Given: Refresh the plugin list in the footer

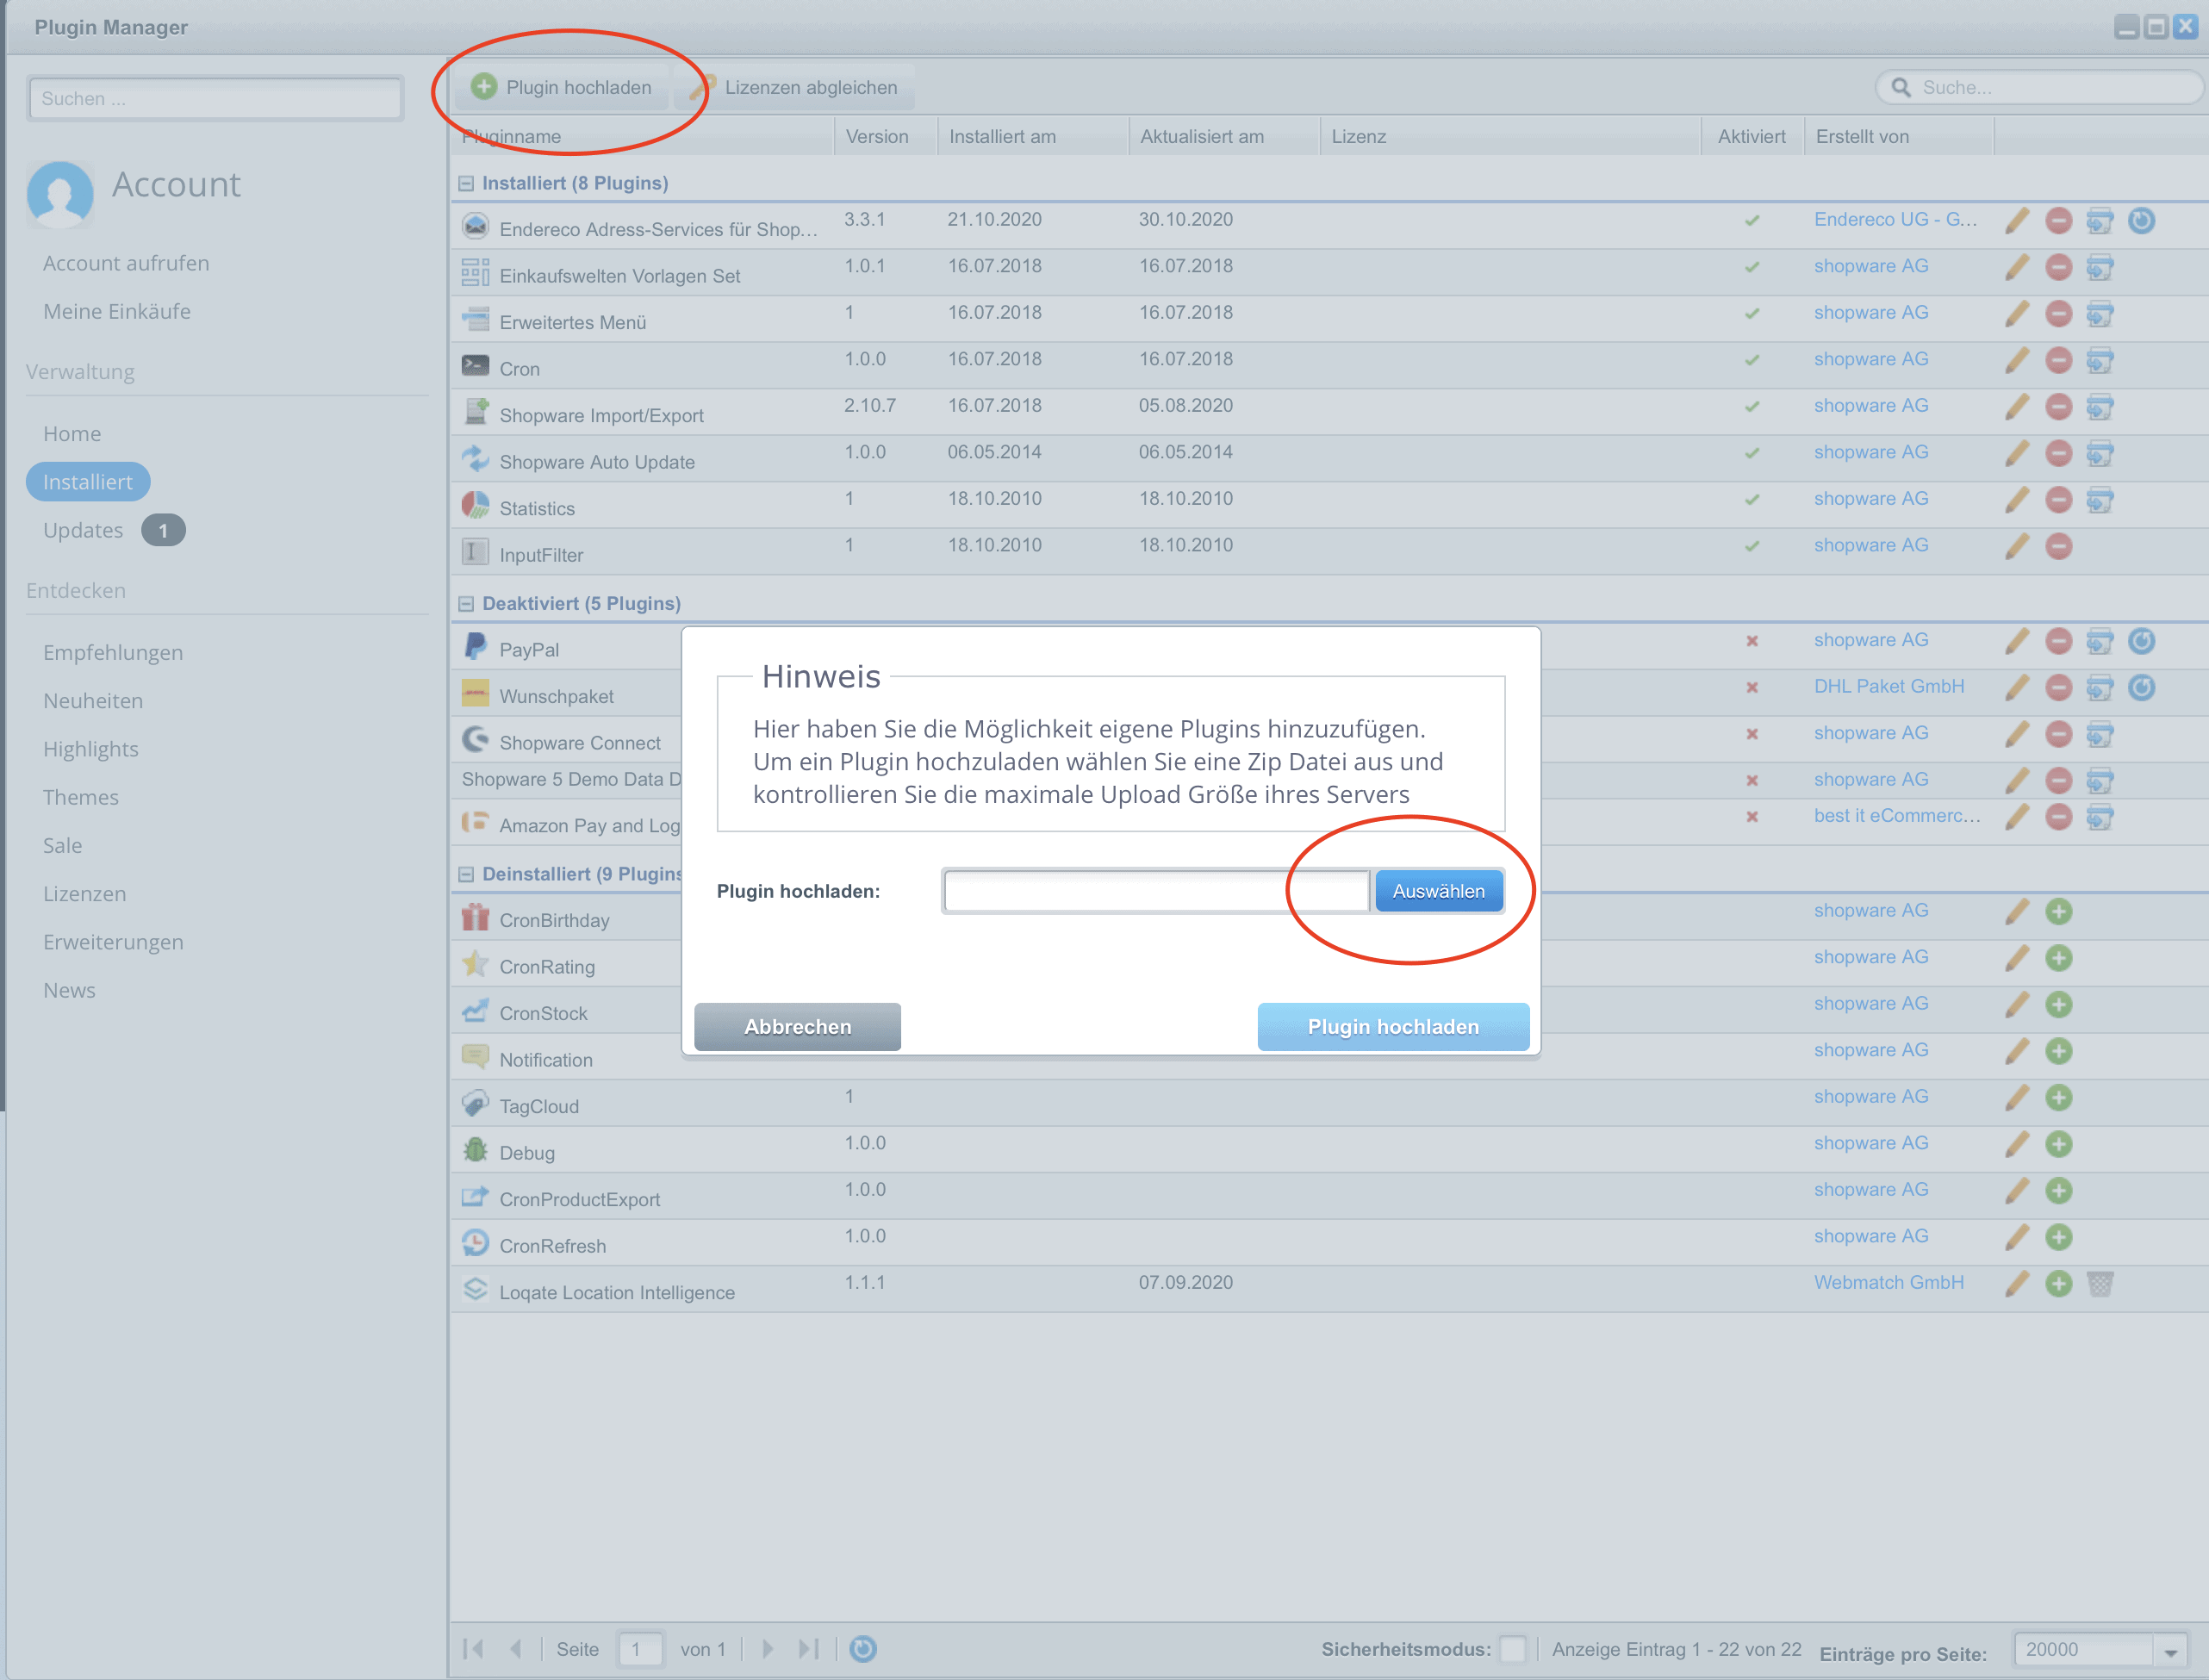Looking at the screenshot, I should coord(863,1649).
